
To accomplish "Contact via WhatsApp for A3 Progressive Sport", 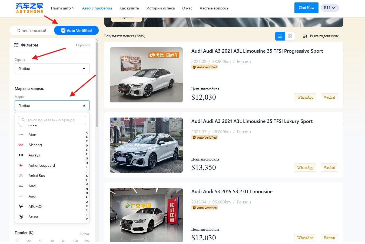I will click(x=305, y=97).
